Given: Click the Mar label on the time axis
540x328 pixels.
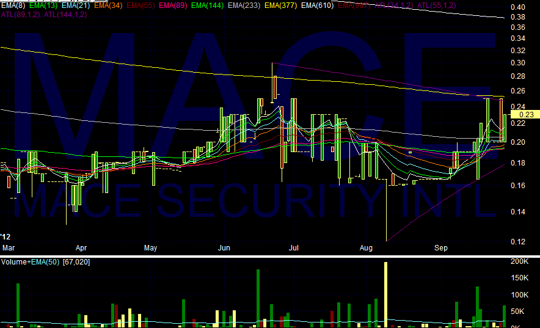Looking at the screenshot, I should pyautogui.click(x=9, y=248).
